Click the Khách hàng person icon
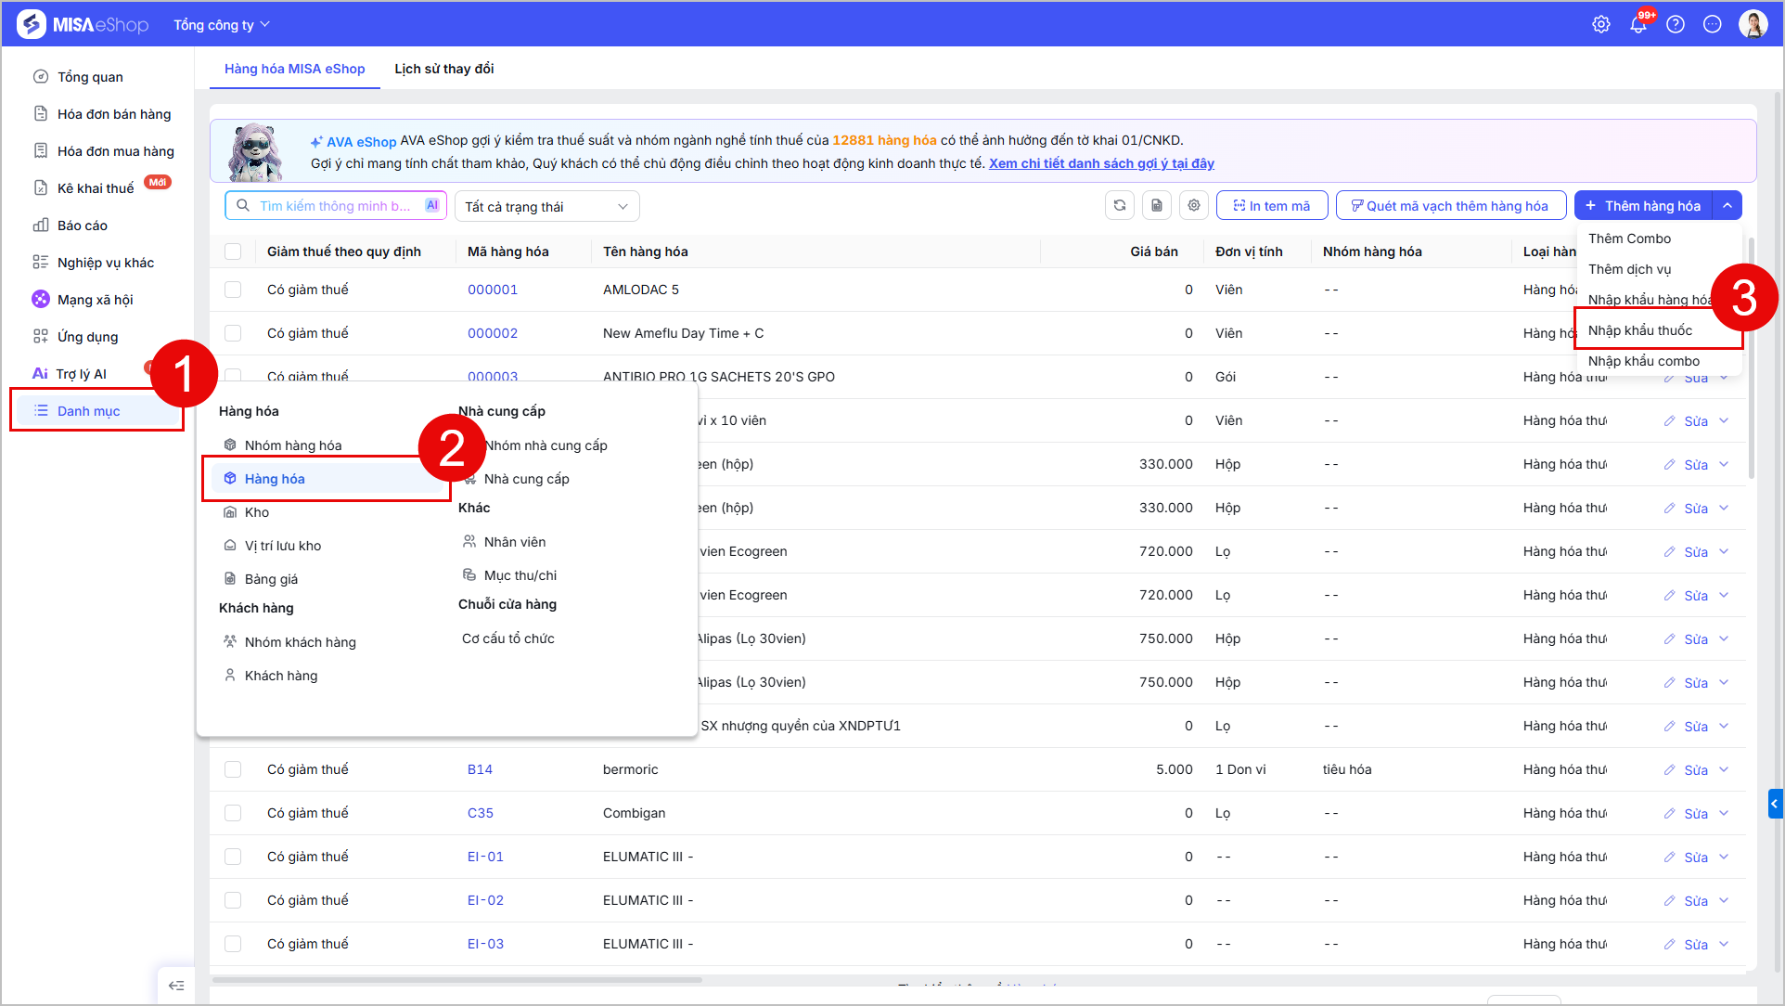 click(x=230, y=676)
